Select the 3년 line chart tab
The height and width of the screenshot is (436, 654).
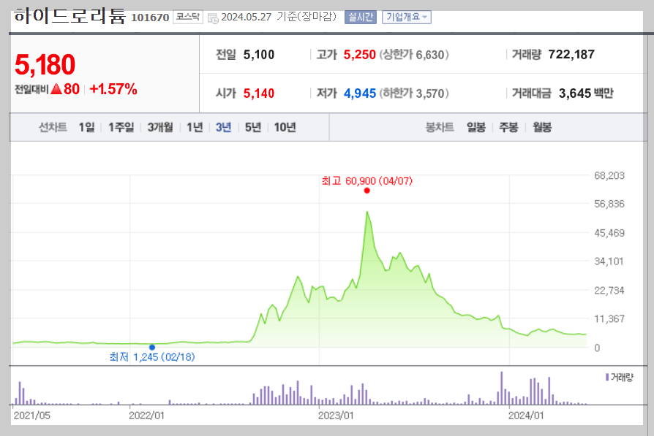coord(224,127)
